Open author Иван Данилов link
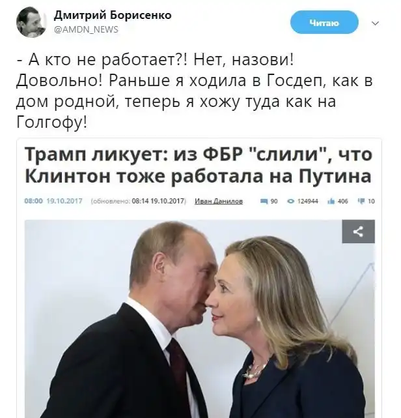Viewport: 401px width, 418px height. [219, 201]
